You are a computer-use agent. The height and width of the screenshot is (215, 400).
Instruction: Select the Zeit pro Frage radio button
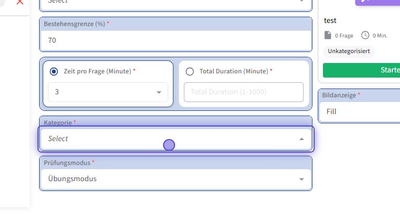pyautogui.click(x=54, y=71)
